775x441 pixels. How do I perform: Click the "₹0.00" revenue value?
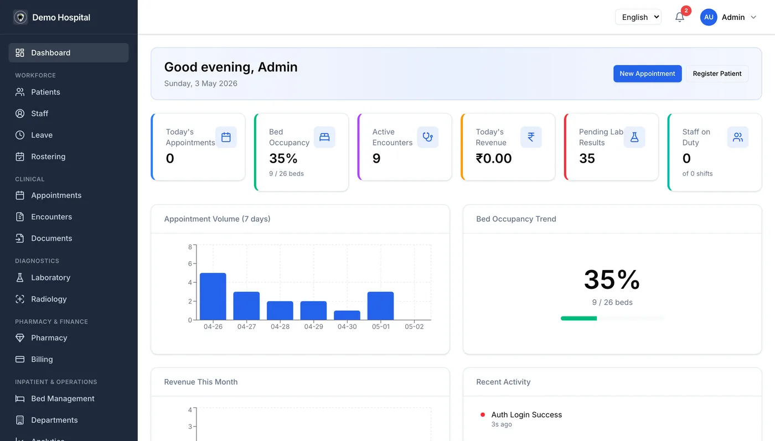[494, 159]
